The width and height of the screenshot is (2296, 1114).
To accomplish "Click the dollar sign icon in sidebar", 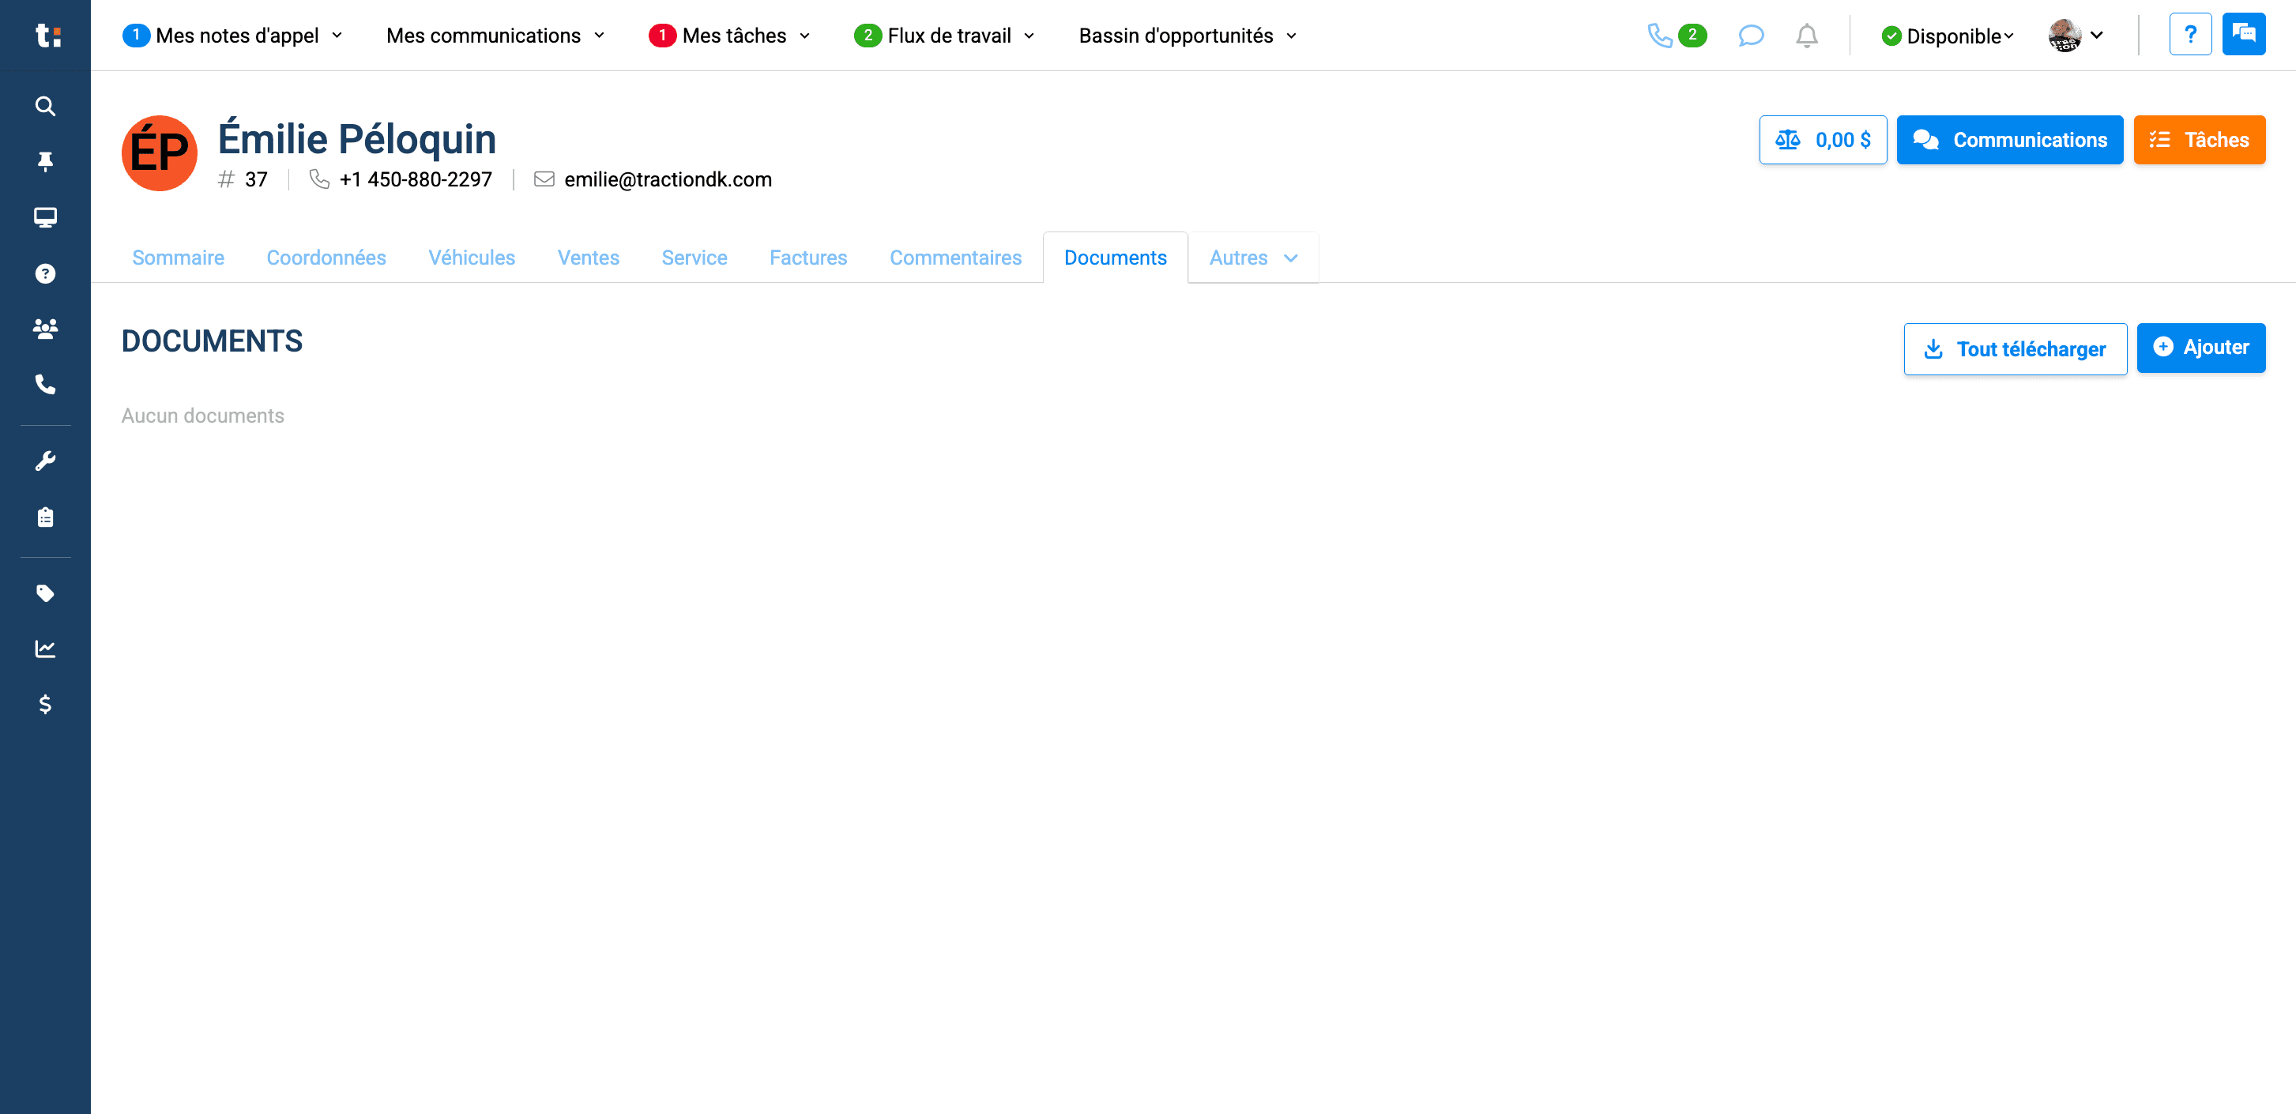I will [x=44, y=705].
